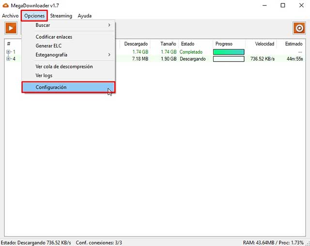Viewport: 310px width, 246px height.
Task: Sort by the Progreso column header
Action: 229,44
